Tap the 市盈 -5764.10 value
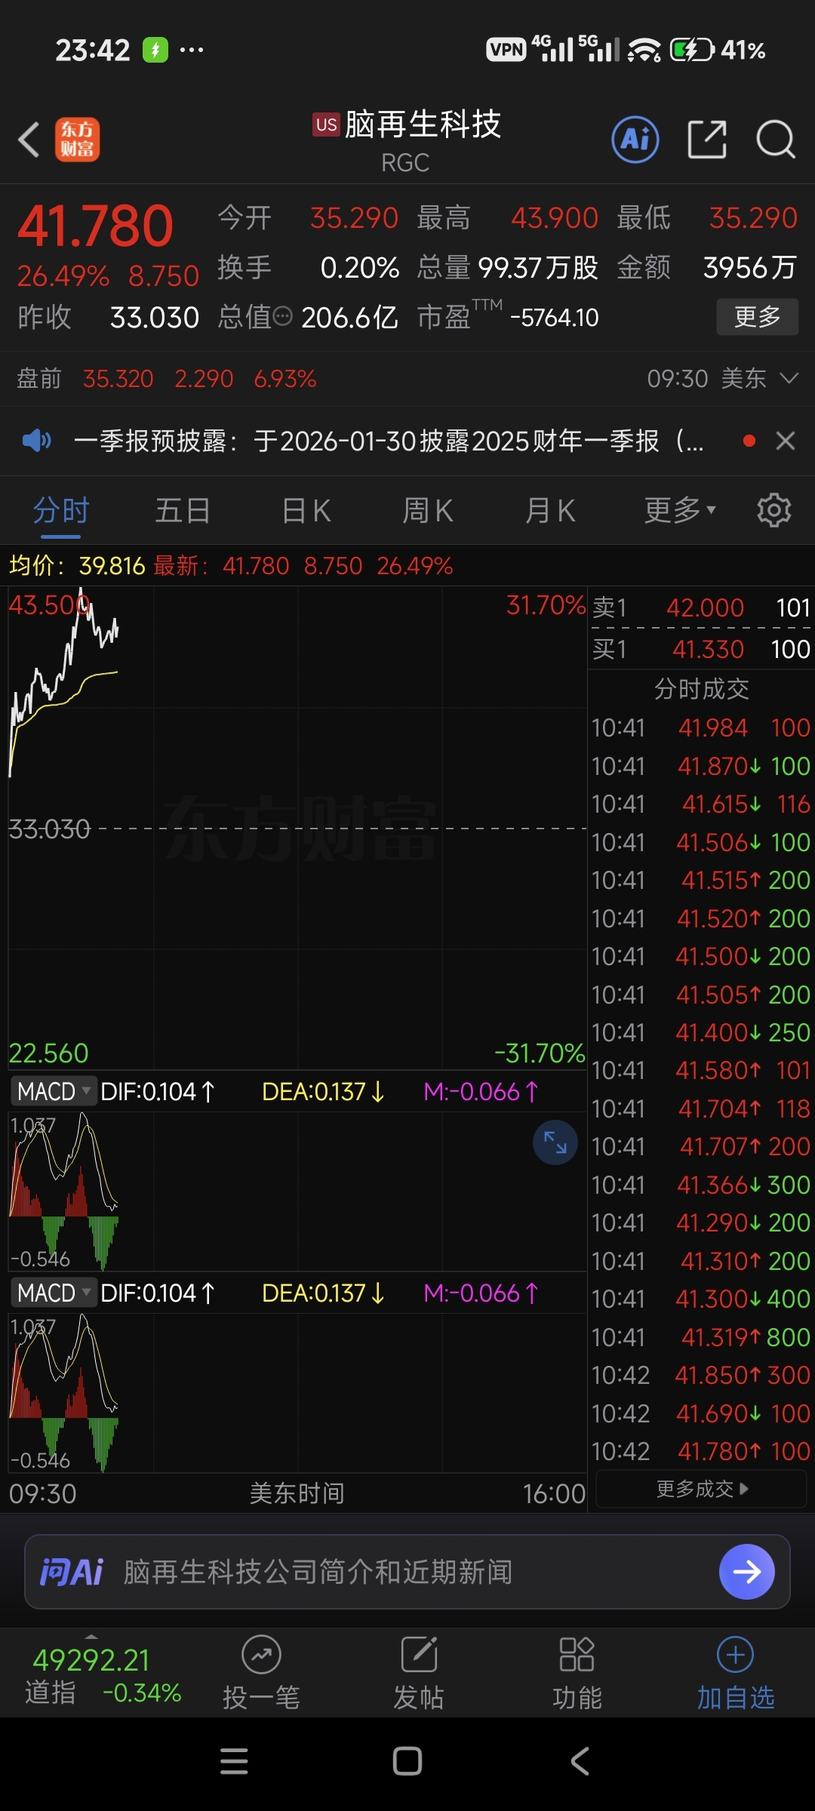Screen dimensions: 815x1811 (x=555, y=318)
